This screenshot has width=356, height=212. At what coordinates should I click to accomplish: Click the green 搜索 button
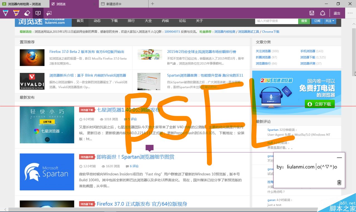pos(304,21)
